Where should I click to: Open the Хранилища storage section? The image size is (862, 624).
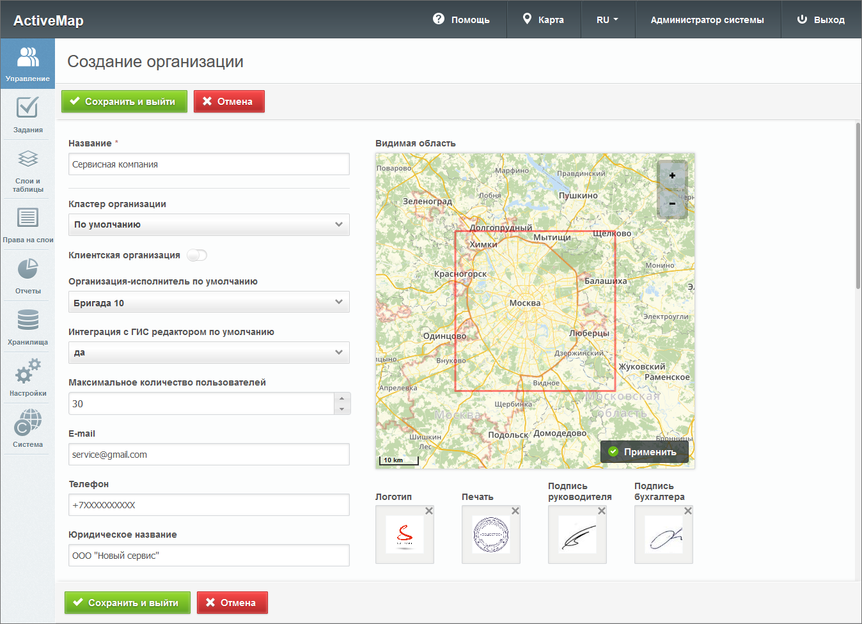coord(27,327)
